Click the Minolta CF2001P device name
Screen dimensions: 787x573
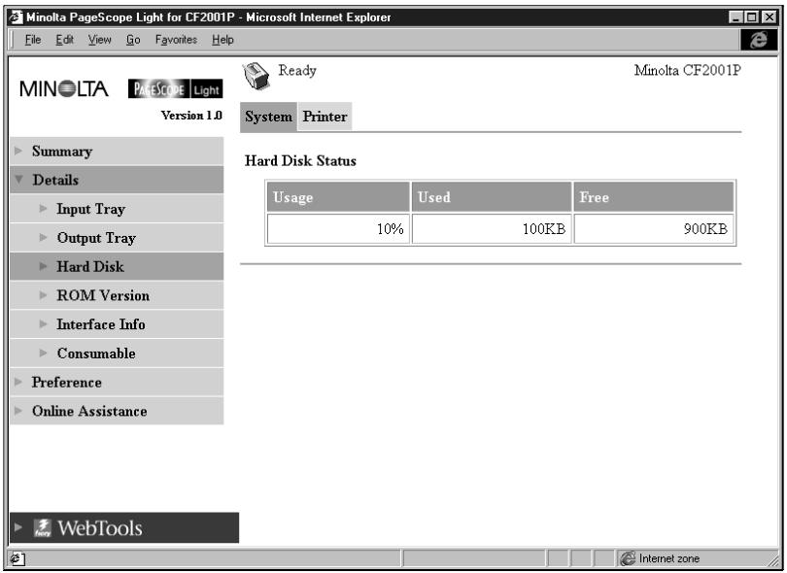(688, 70)
